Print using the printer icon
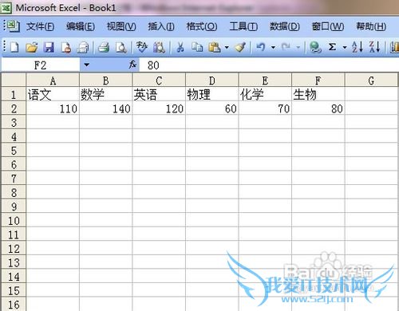 (x=104, y=47)
